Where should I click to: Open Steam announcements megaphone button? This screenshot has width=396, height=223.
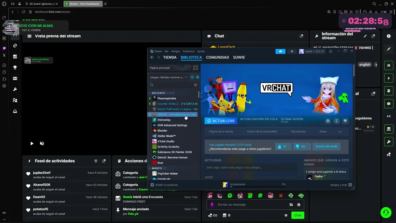point(280,51)
